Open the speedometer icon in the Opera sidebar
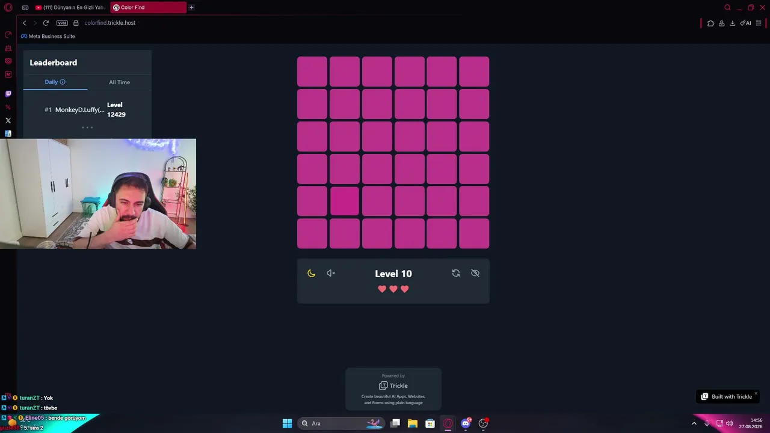The height and width of the screenshot is (433, 770). click(8, 35)
